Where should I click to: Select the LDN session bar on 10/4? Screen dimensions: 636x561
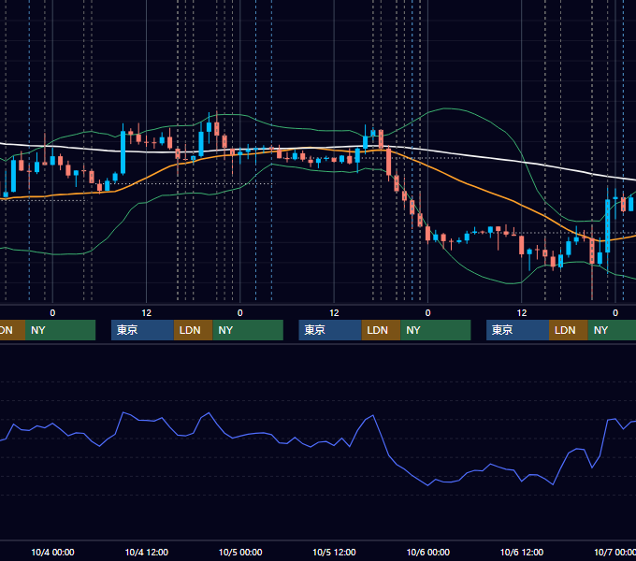coord(193,330)
